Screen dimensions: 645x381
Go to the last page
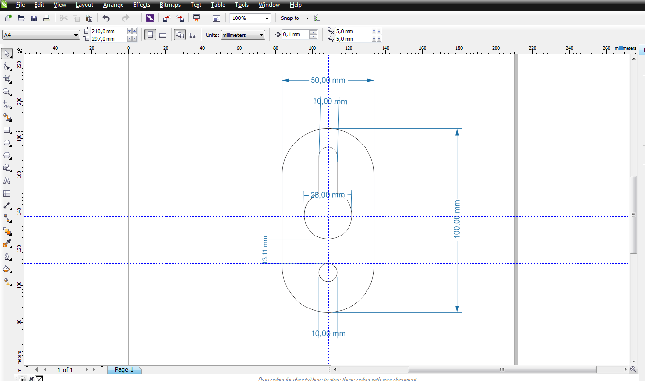94,370
